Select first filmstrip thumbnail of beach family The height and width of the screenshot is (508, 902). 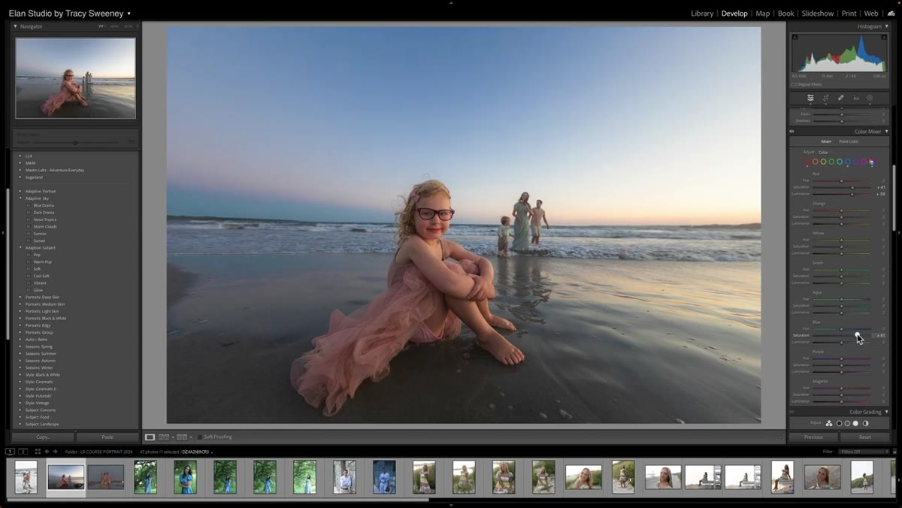pyautogui.click(x=26, y=476)
